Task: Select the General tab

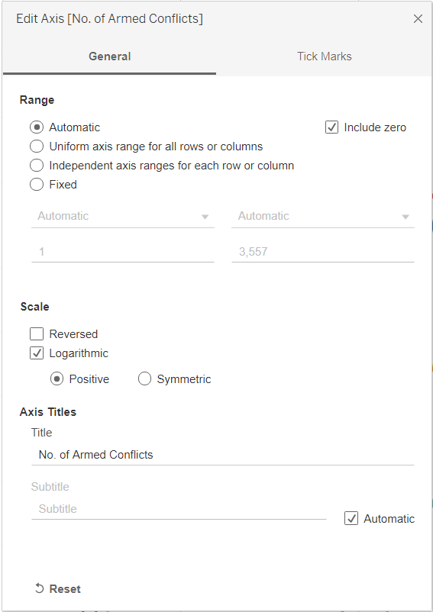Action: point(109,56)
